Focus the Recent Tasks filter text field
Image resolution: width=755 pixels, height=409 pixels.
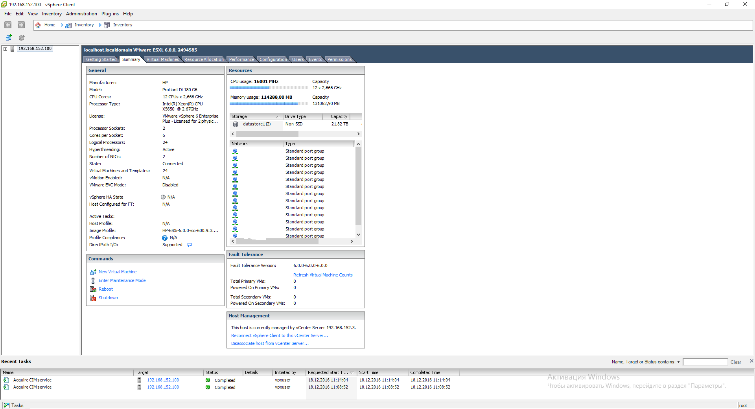click(705, 362)
